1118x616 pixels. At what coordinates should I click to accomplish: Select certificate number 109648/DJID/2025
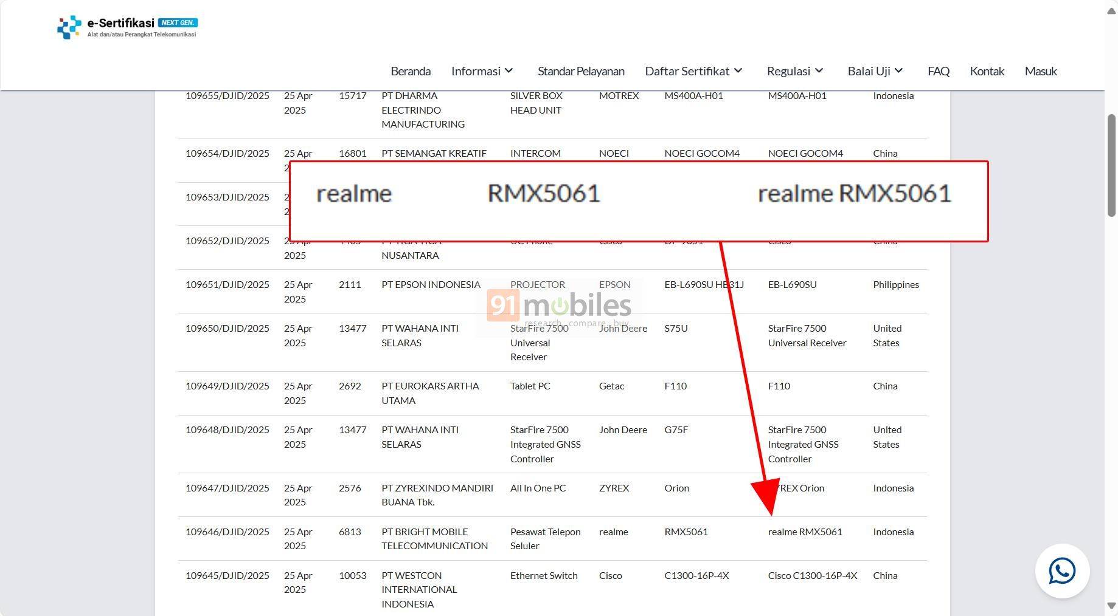click(x=227, y=429)
